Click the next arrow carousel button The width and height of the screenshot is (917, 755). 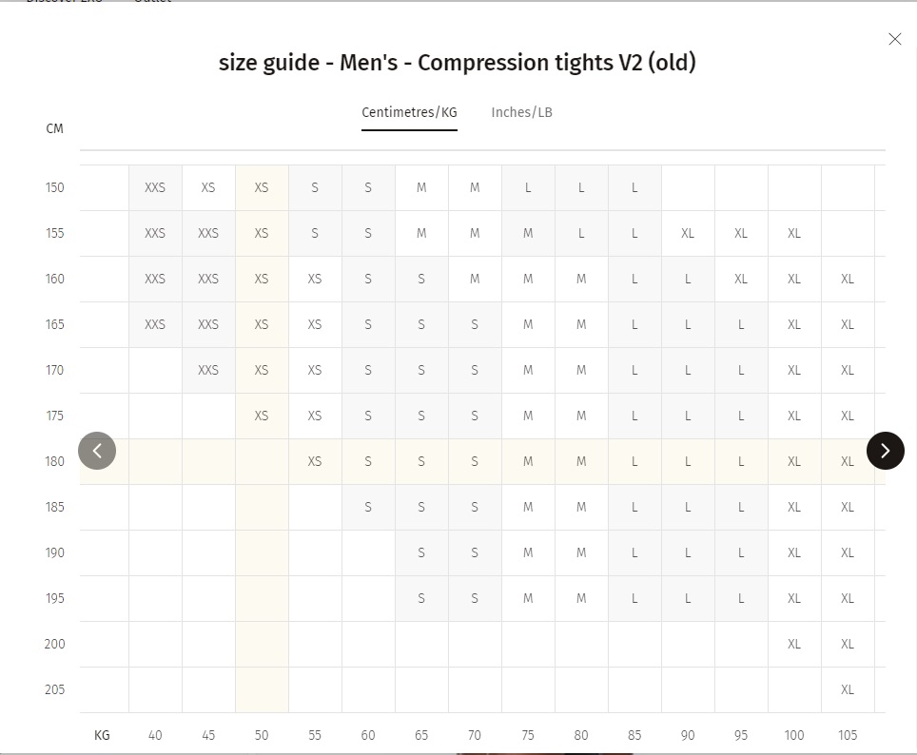tap(886, 451)
